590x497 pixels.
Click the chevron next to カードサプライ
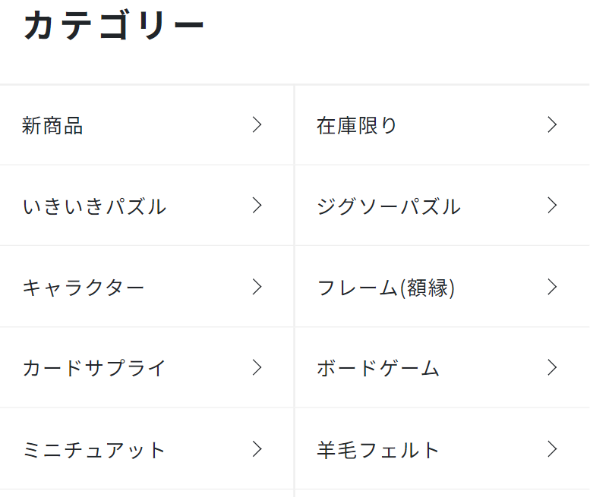pos(257,368)
